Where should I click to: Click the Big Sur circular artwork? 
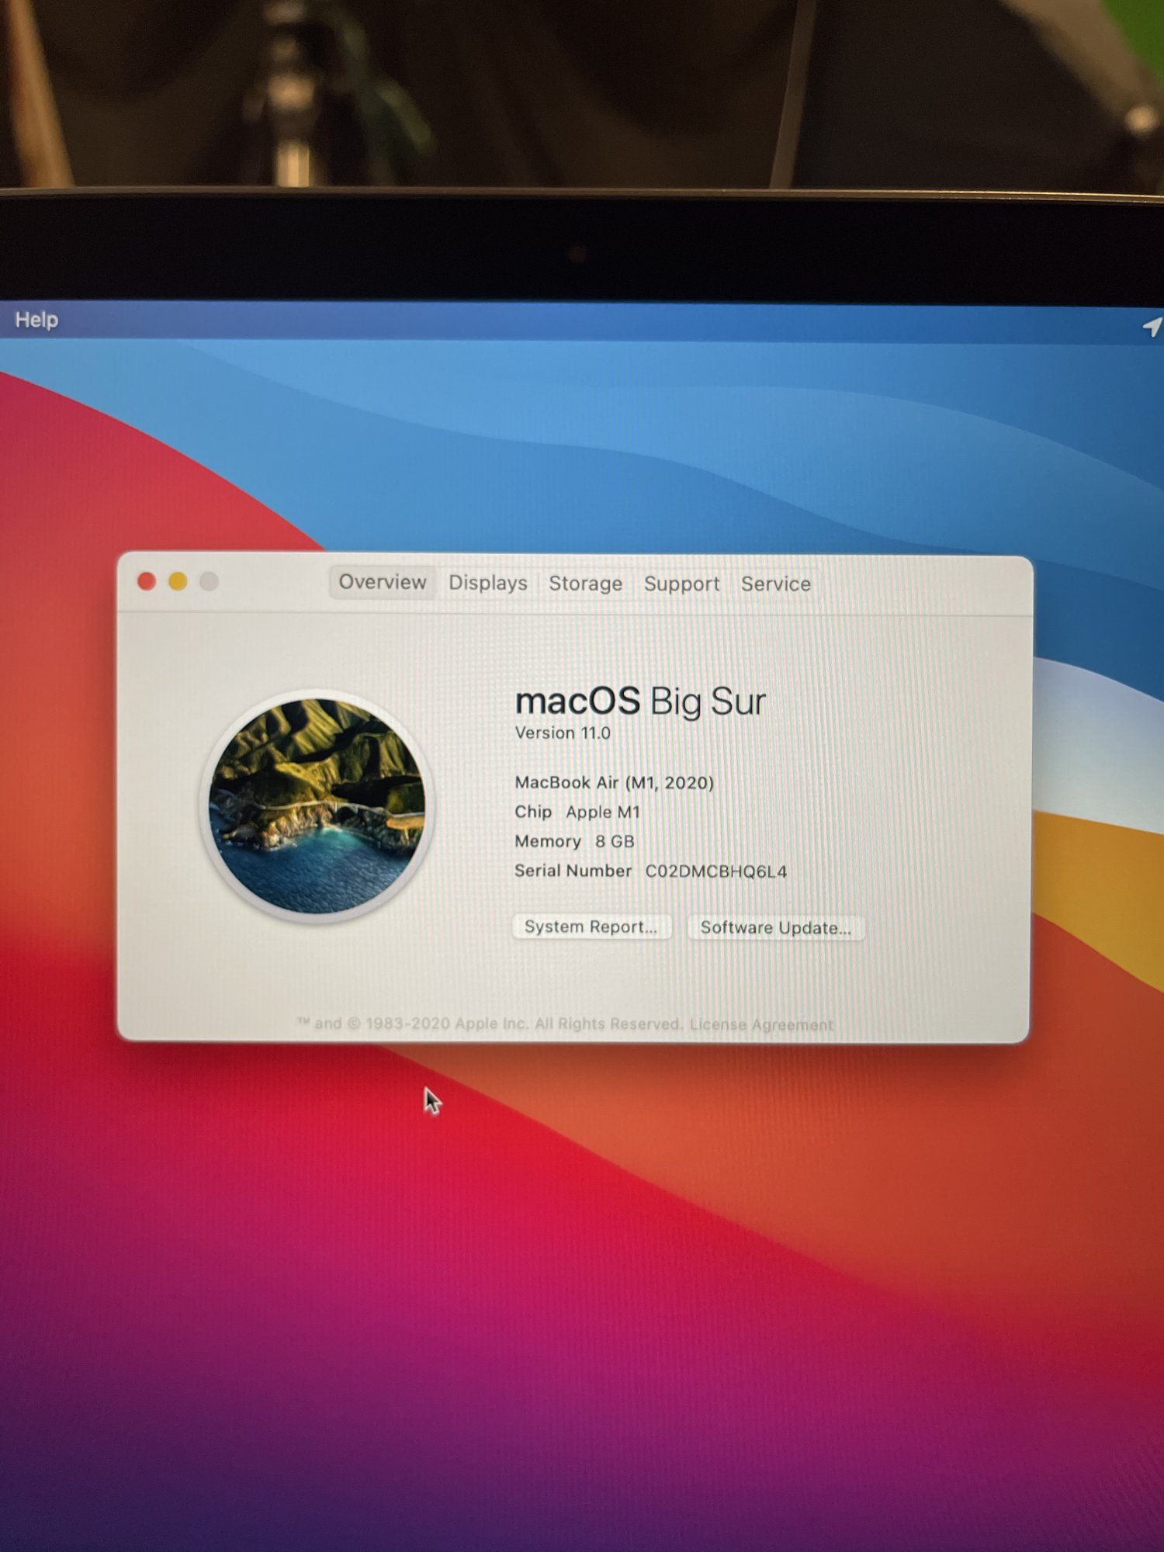point(317,806)
